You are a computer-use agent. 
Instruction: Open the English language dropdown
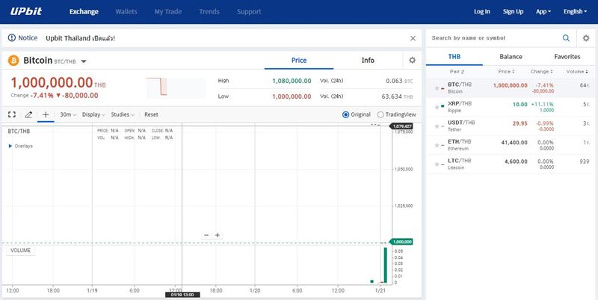pyautogui.click(x=575, y=11)
